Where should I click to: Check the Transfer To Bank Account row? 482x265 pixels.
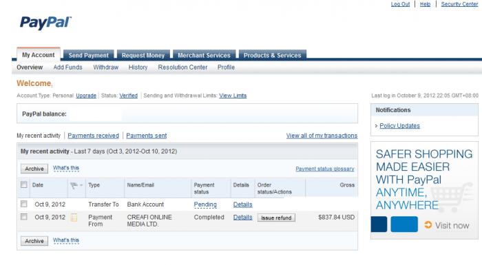point(23,204)
